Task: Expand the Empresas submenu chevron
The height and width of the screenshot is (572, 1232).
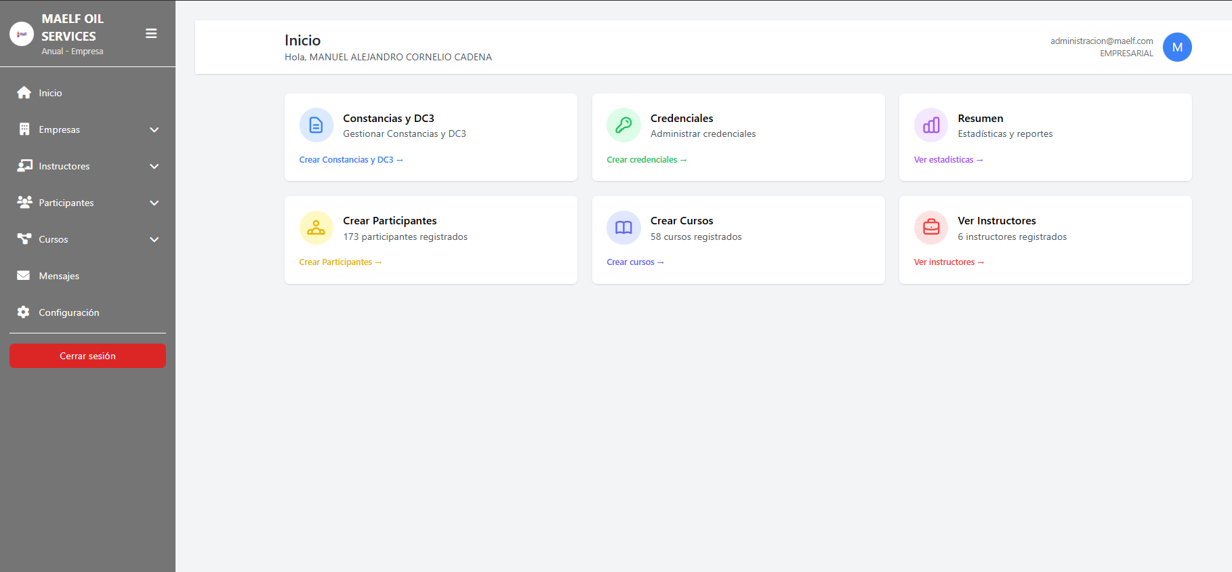Action: (155, 129)
